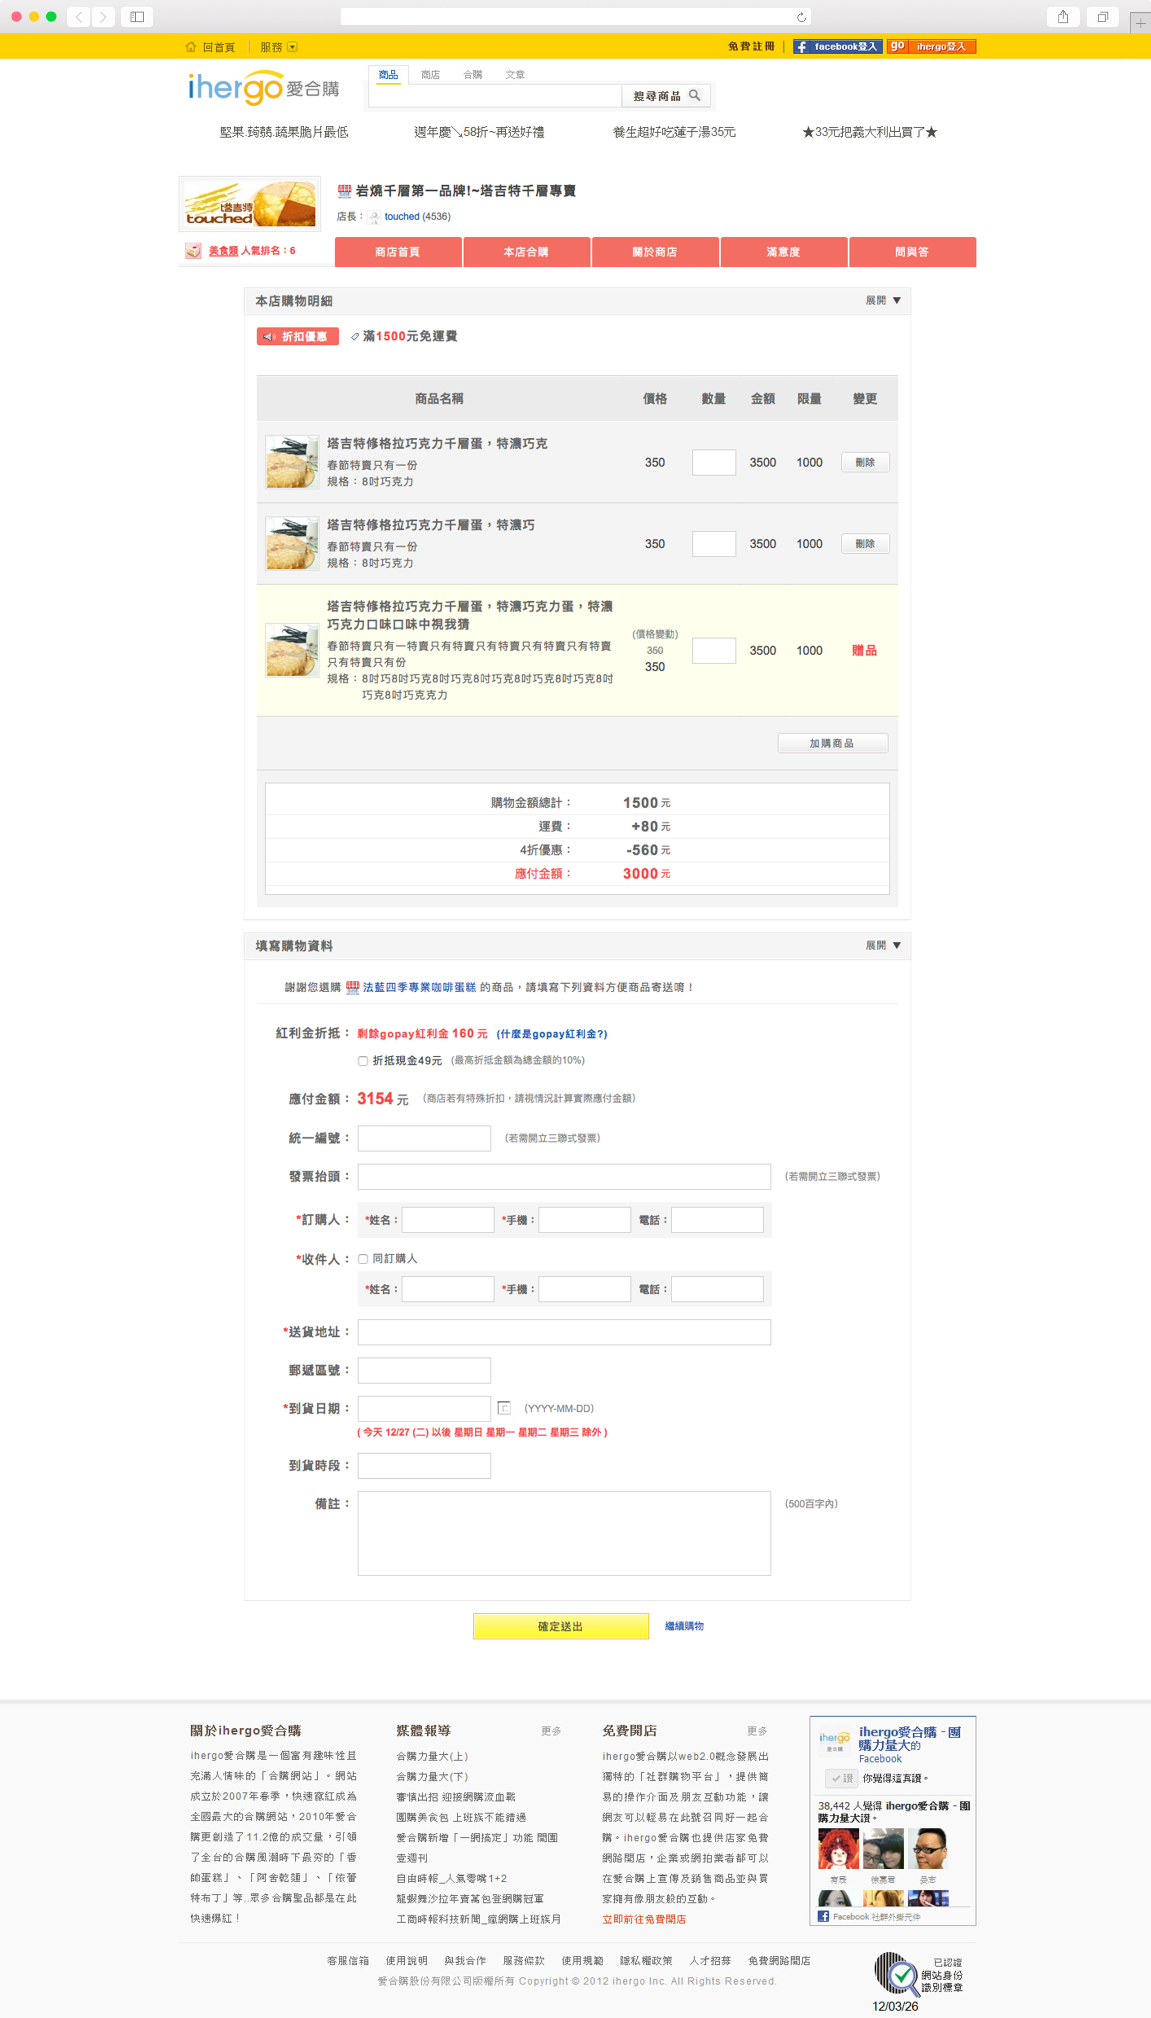Click the 送貨地址 input field
This screenshot has width=1151, height=2018.
tap(564, 1332)
